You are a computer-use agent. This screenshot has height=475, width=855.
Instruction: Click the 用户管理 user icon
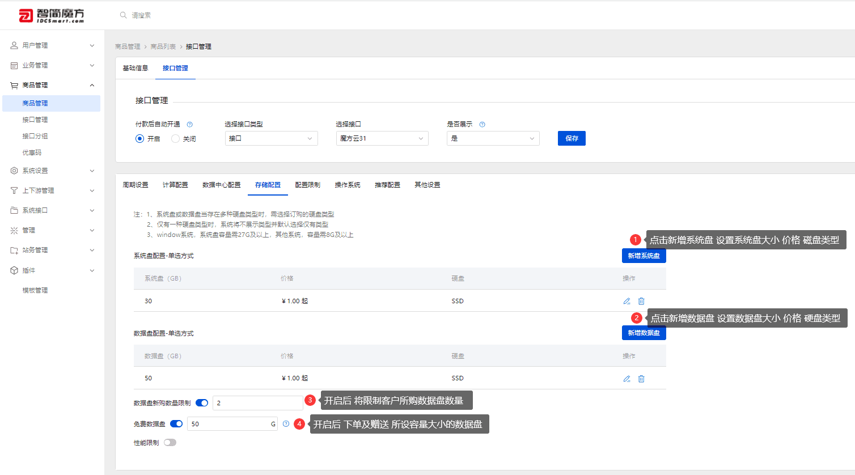[x=14, y=45]
